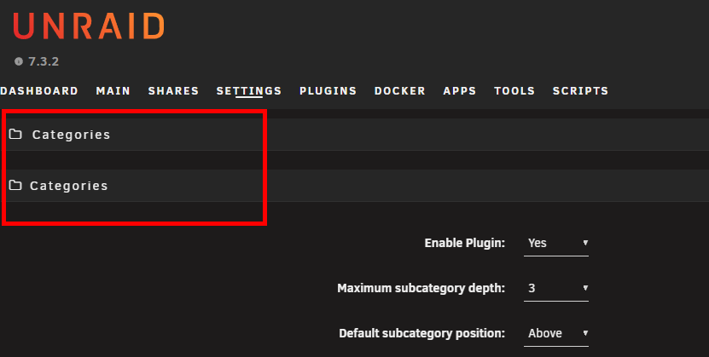The height and width of the screenshot is (357, 709).
Task: Click the Enable Plugin label
Action: tap(464, 243)
